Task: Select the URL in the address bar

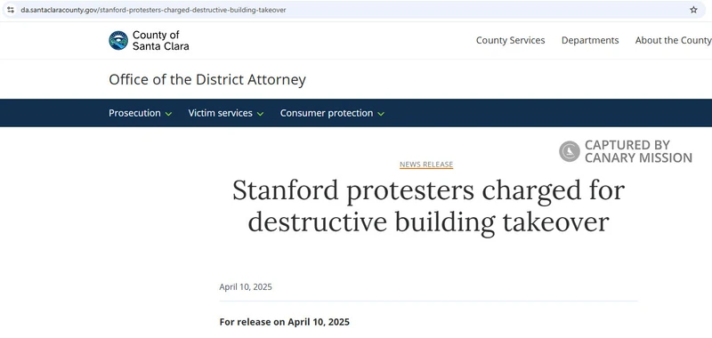Action: [153, 10]
